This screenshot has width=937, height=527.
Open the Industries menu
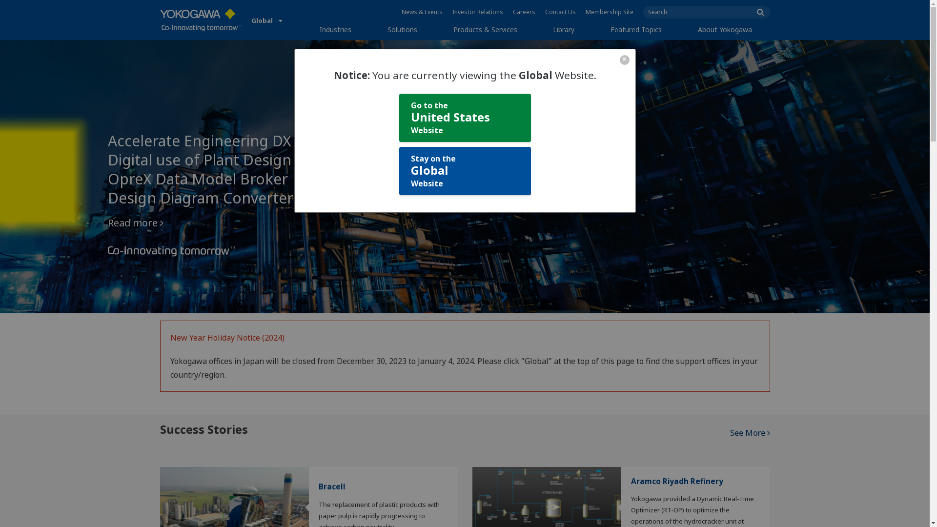[x=335, y=30]
